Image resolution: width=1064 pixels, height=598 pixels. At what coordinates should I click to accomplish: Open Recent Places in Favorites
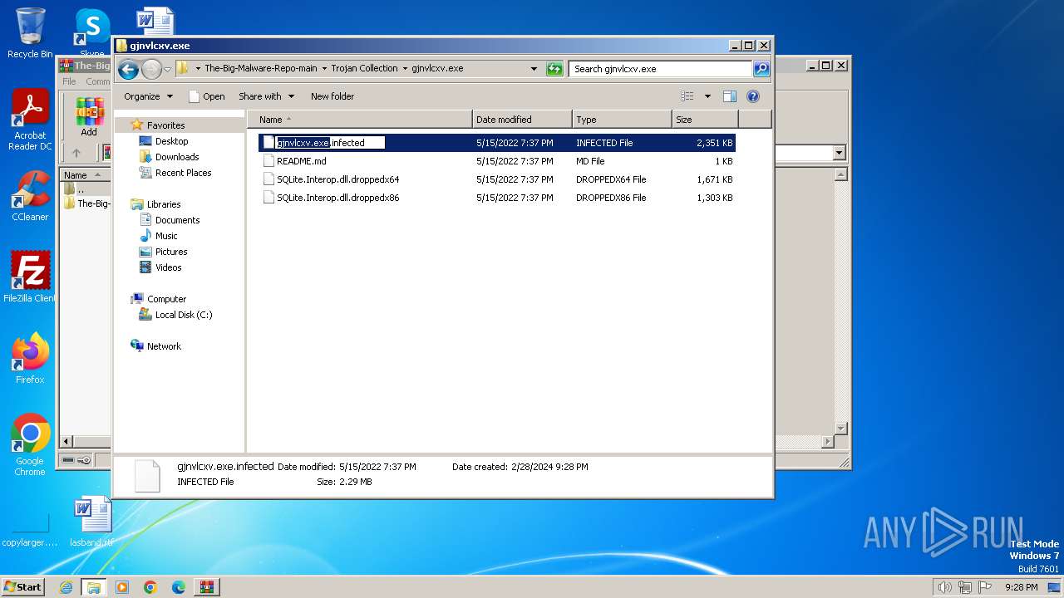point(183,173)
